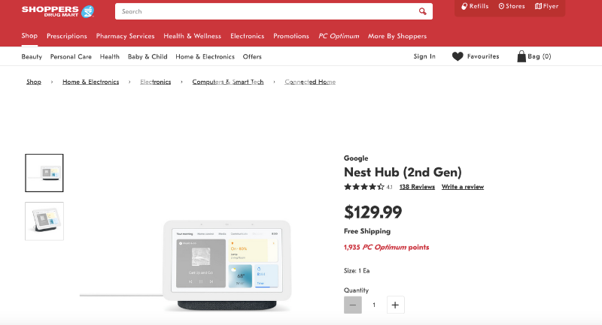Focus the Search input field
Image resolution: width=602 pixels, height=325 pixels.
tap(263, 12)
